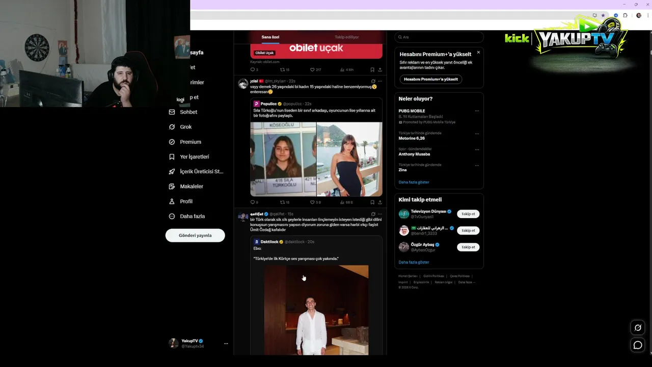Open more options on im_skylarr post
This screenshot has height=367, width=652.
[380, 81]
